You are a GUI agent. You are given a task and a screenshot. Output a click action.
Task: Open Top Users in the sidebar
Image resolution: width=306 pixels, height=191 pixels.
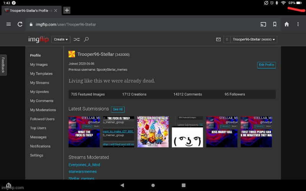pos(38,128)
